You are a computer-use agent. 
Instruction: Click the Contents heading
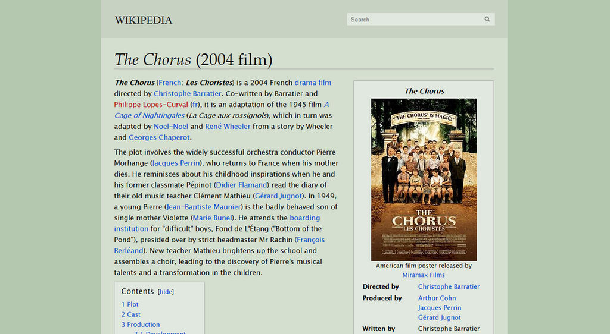pyautogui.click(x=138, y=291)
